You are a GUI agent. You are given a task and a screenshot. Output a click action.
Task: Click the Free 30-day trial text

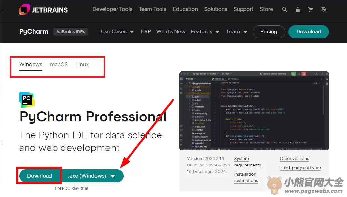coord(71,188)
